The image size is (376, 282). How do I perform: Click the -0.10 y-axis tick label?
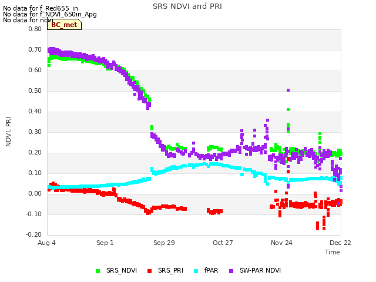click(x=34, y=214)
